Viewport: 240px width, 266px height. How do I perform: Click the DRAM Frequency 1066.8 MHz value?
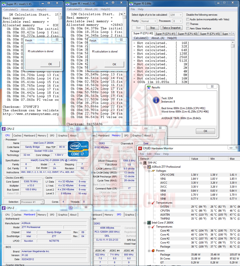click(x=129, y=161)
